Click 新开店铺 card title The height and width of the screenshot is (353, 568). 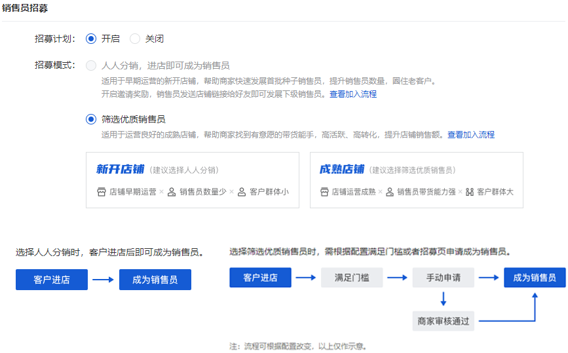120,169
